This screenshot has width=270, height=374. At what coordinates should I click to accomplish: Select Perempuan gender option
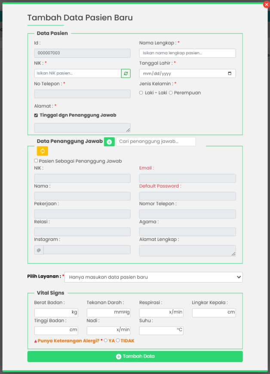[171, 93]
